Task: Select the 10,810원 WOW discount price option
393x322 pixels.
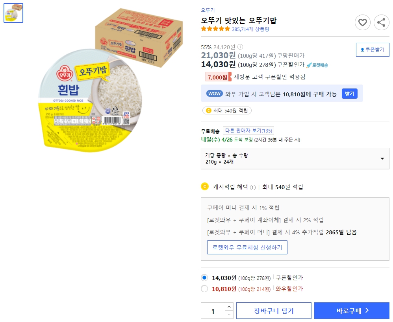Action: pyautogui.click(x=204, y=289)
